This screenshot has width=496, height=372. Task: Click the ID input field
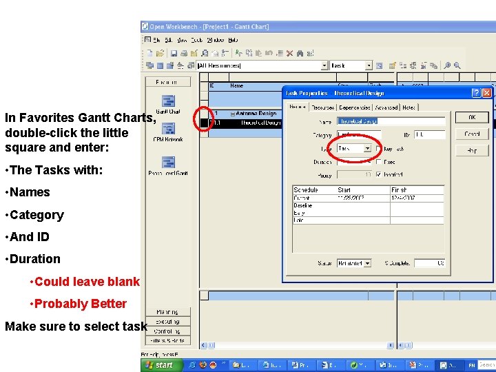(430, 135)
